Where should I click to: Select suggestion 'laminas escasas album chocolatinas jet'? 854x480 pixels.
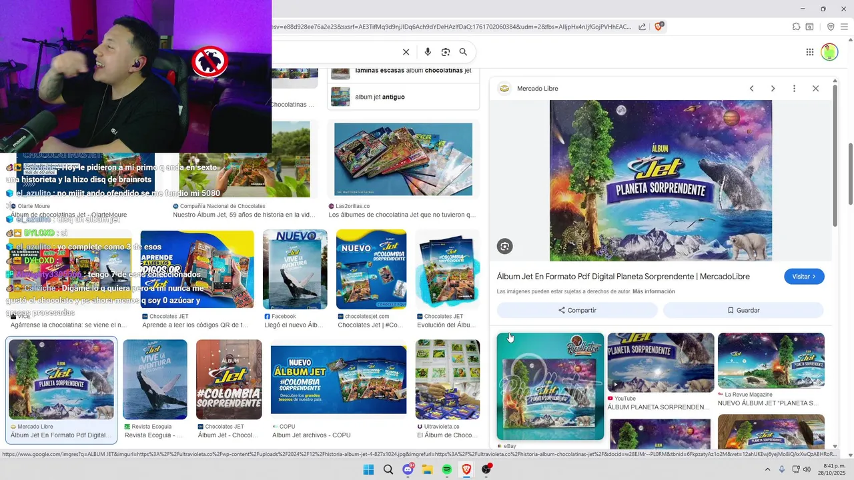404,71
